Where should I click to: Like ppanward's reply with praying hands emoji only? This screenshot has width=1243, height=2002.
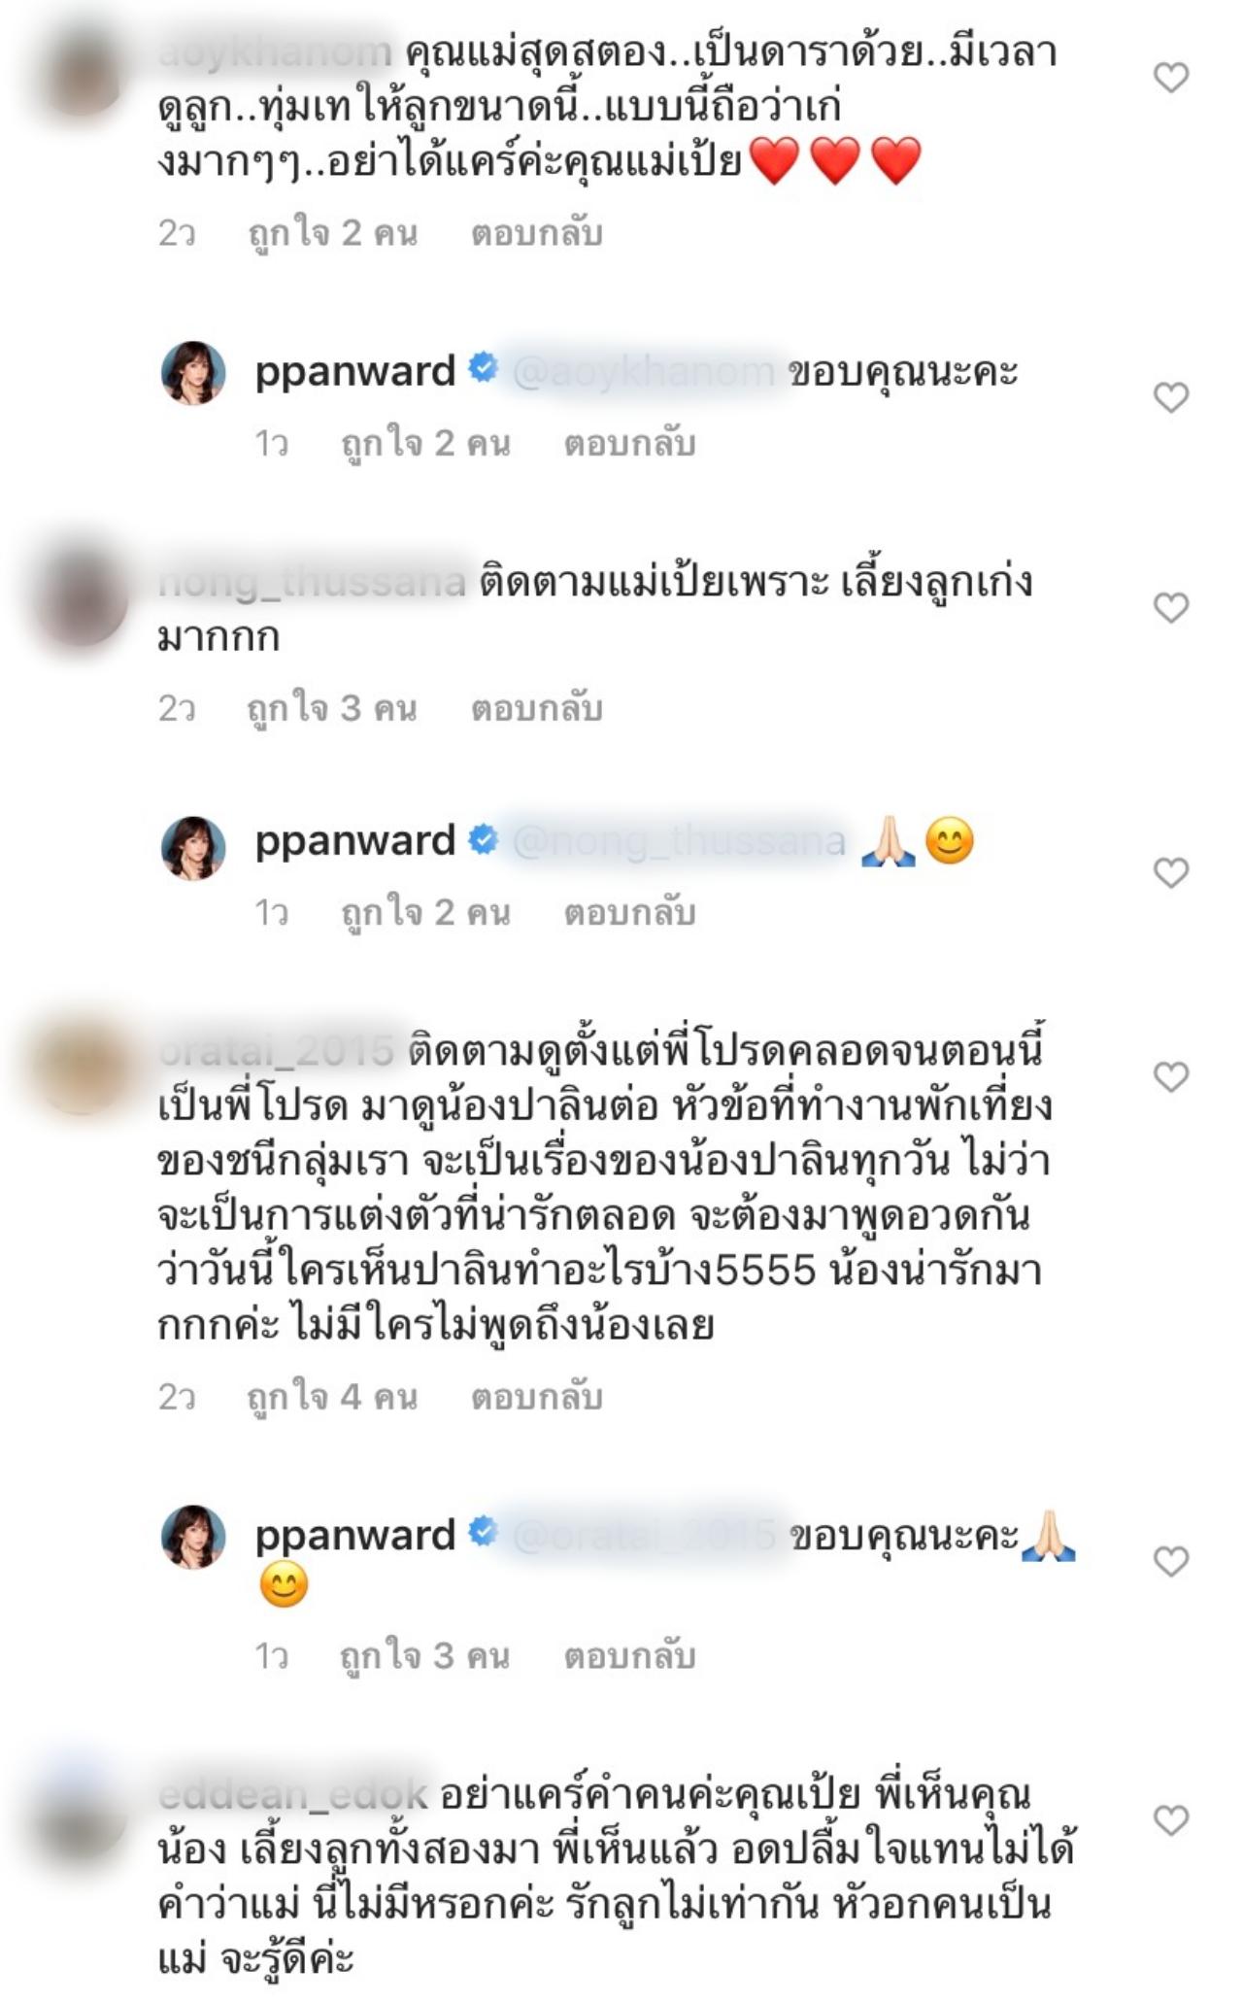[1171, 872]
